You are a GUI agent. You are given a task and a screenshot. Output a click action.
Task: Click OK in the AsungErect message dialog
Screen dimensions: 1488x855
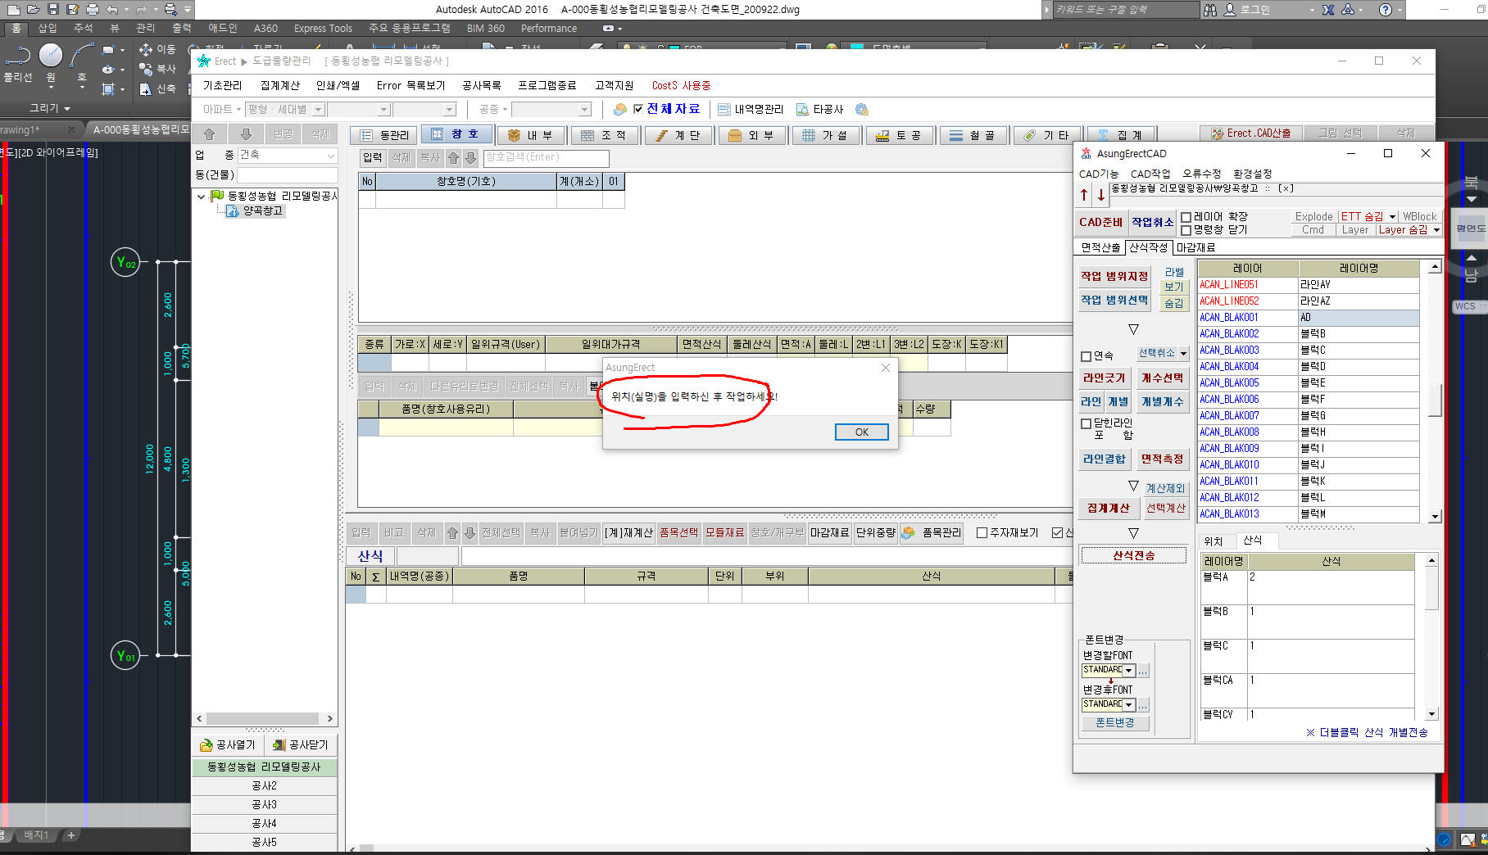pos(861,432)
